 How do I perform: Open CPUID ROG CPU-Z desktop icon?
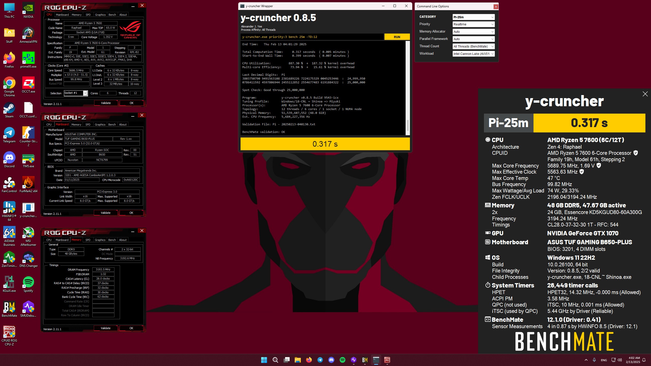pyautogui.click(x=9, y=336)
